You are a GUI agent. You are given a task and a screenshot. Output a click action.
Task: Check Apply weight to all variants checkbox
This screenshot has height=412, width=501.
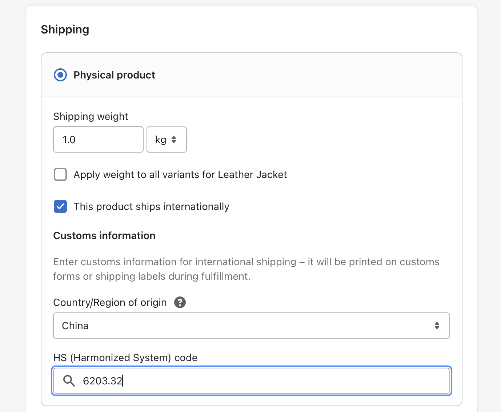60,174
